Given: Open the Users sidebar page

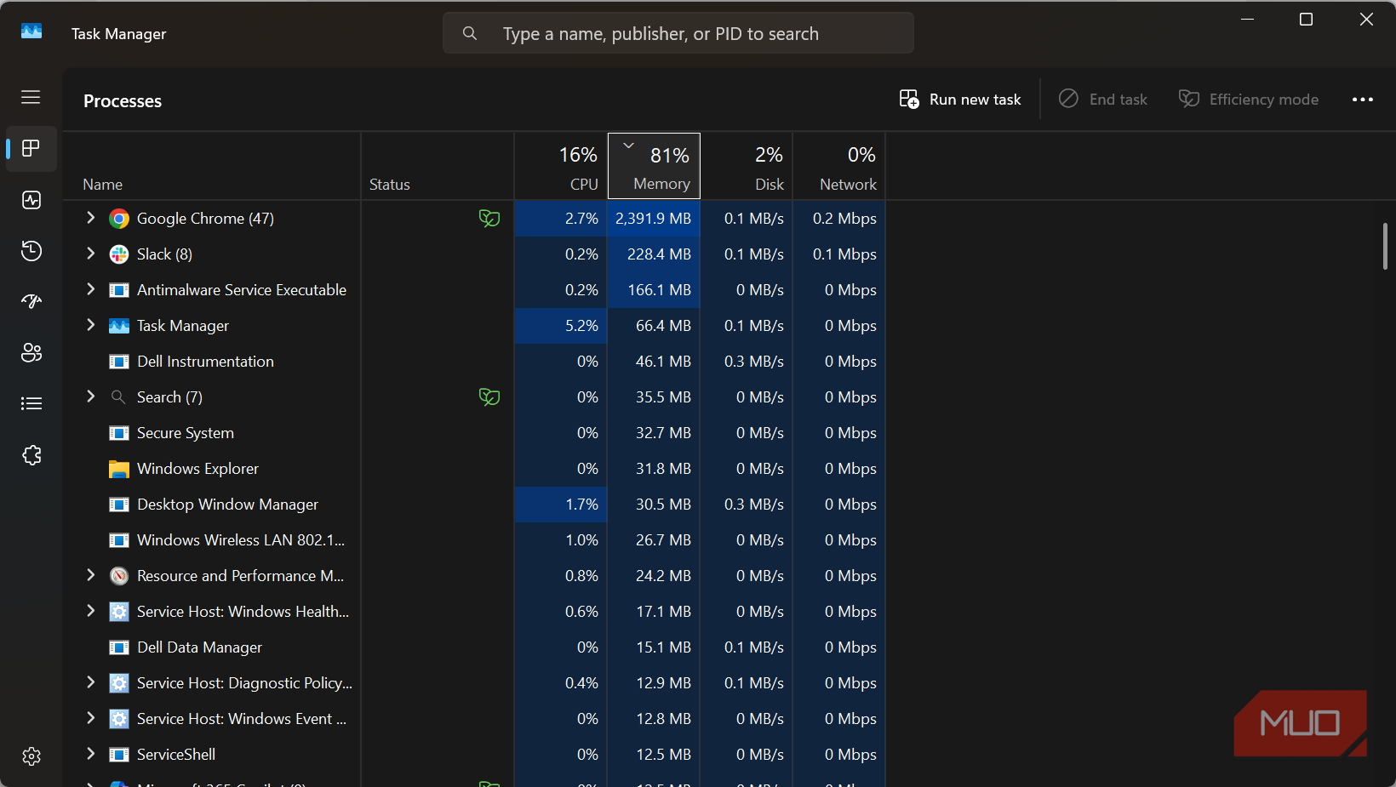Looking at the screenshot, I should point(31,352).
